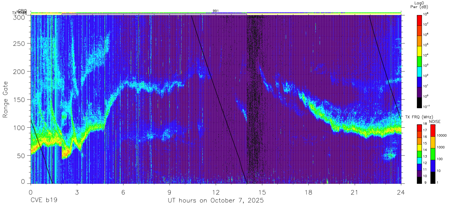Click the 9 MHz label on TX FRQ colorbar
The height and width of the screenshot is (208, 451).
click(x=425, y=183)
